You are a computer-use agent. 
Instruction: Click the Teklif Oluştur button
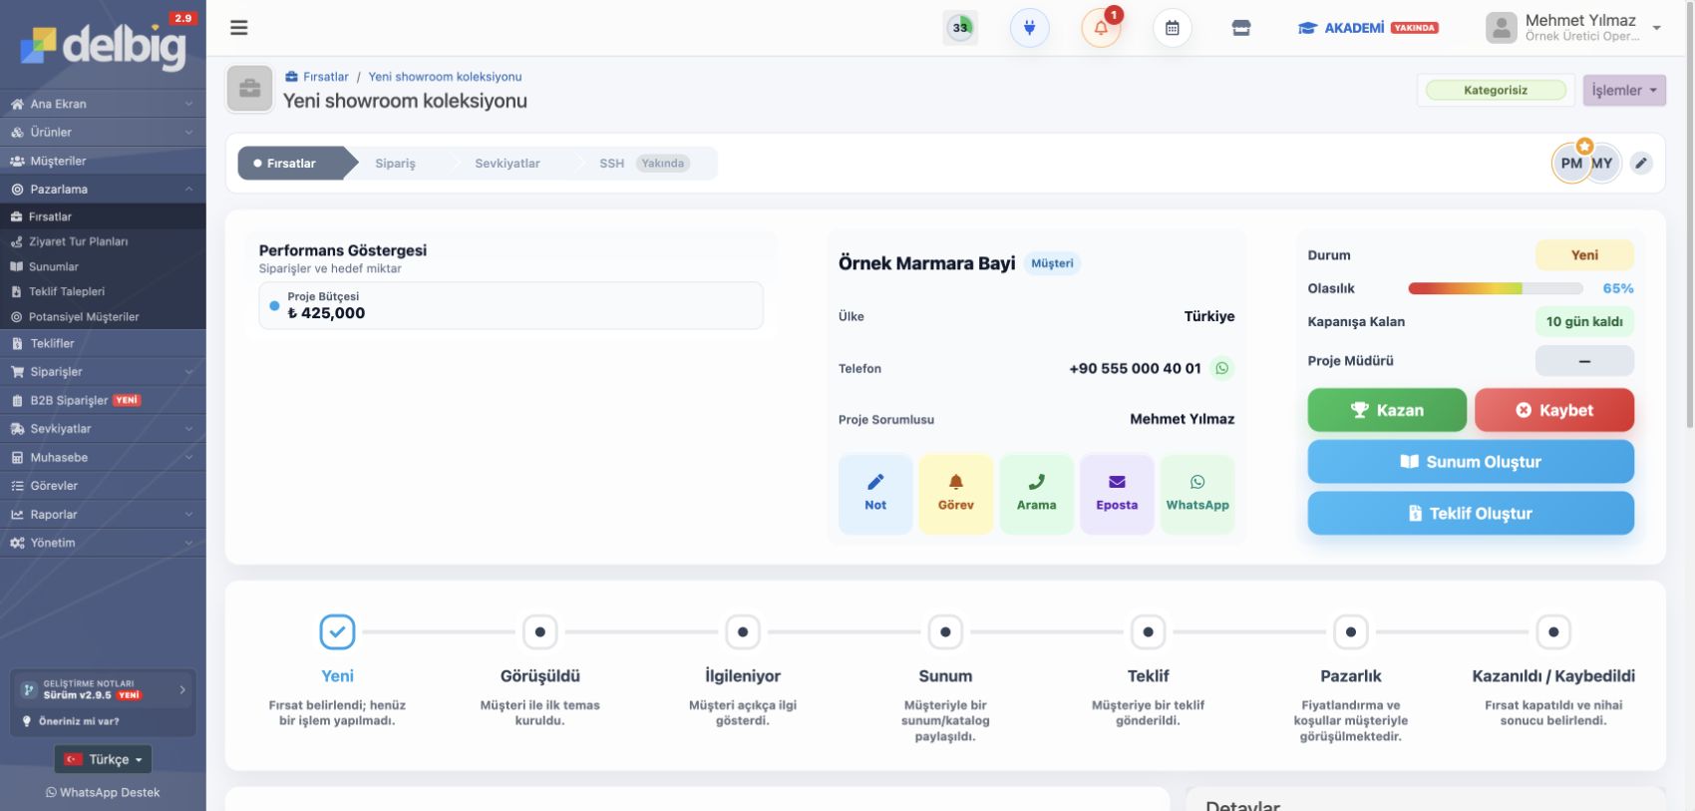(x=1471, y=513)
